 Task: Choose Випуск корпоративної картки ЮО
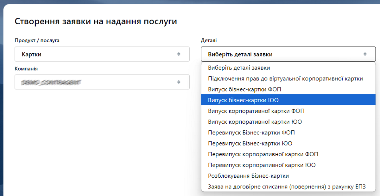288,122
